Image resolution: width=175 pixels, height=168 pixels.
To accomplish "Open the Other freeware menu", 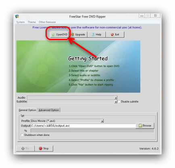I will pos(47,22).
